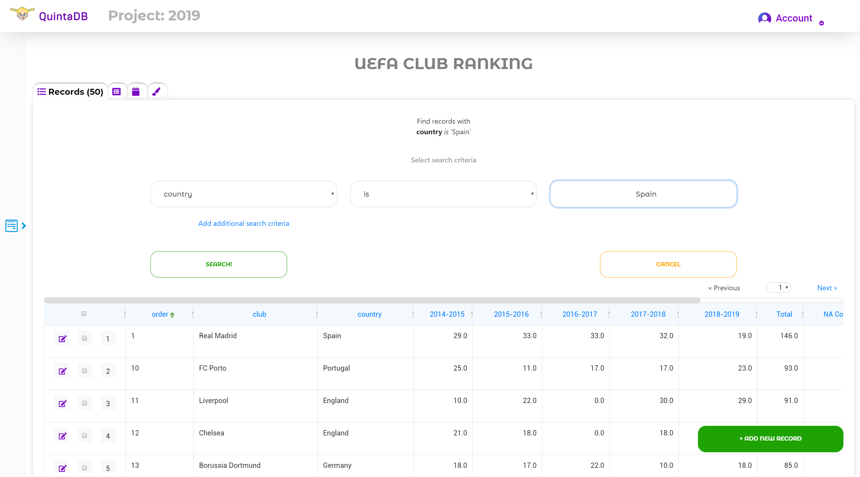The height and width of the screenshot is (477, 860).
Task: Open the country field dropdown
Action: point(244,194)
